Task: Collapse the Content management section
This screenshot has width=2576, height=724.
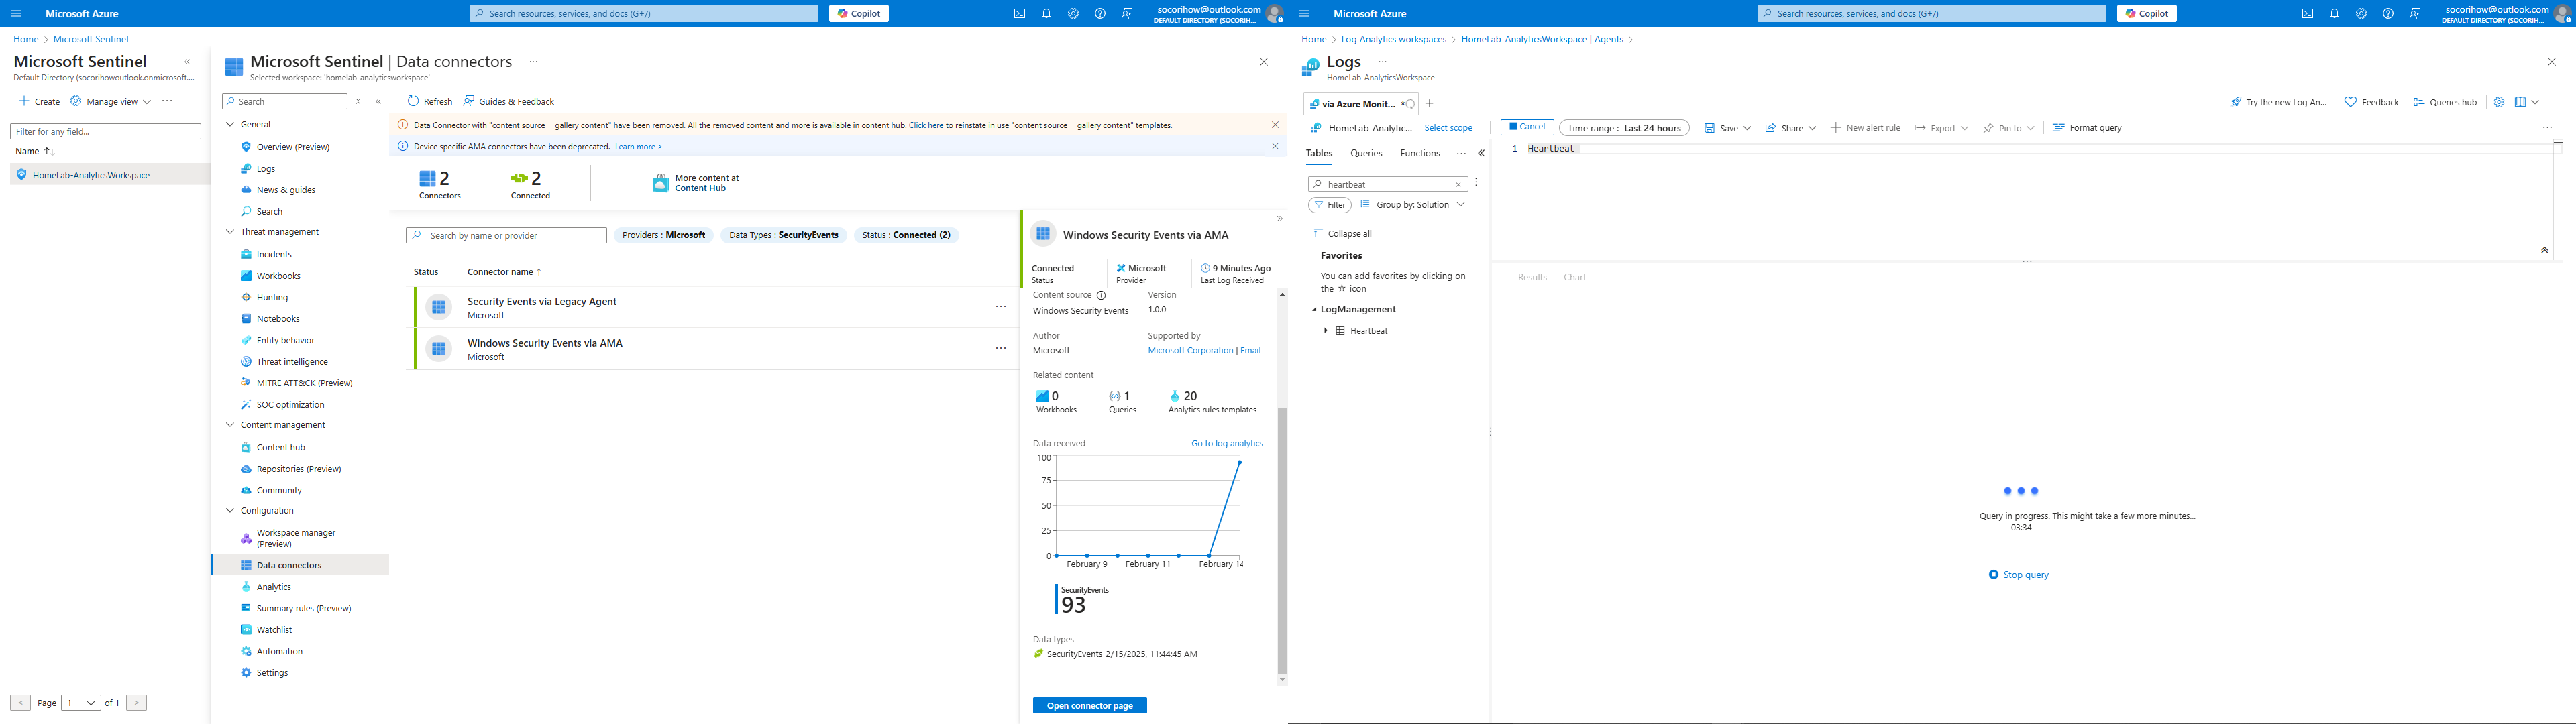Action: click(230, 425)
